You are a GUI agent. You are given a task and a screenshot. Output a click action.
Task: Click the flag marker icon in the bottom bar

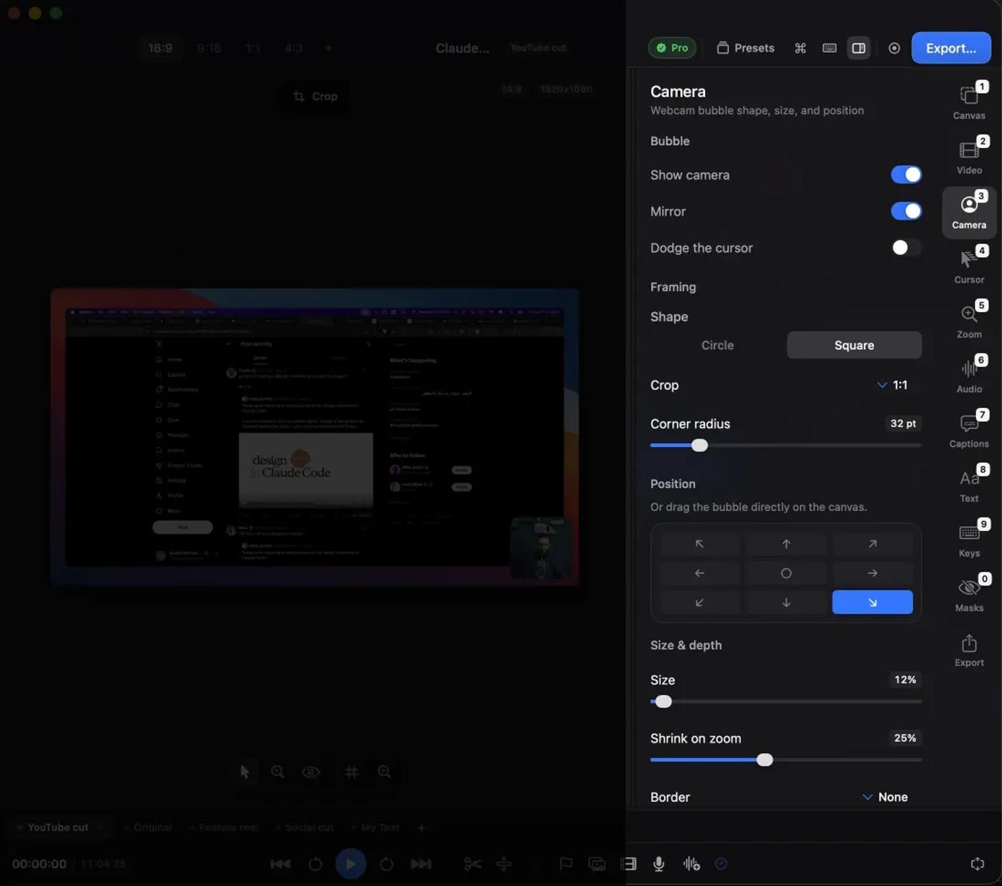[x=565, y=864]
